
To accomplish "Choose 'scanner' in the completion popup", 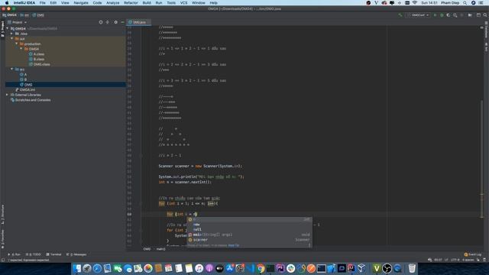I will [249, 240].
